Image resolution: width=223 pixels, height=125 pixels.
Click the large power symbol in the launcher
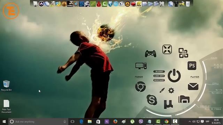(174, 76)
